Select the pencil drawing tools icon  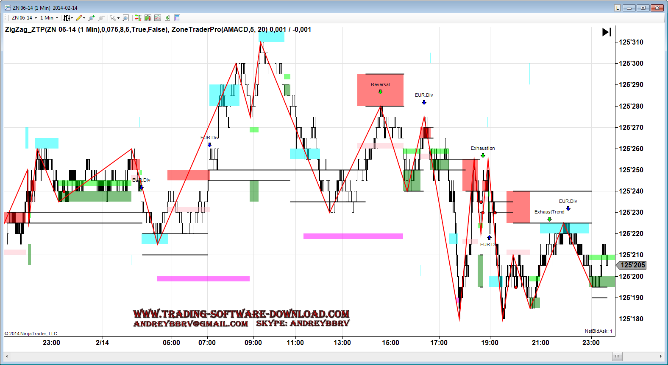tap(79, 18)
